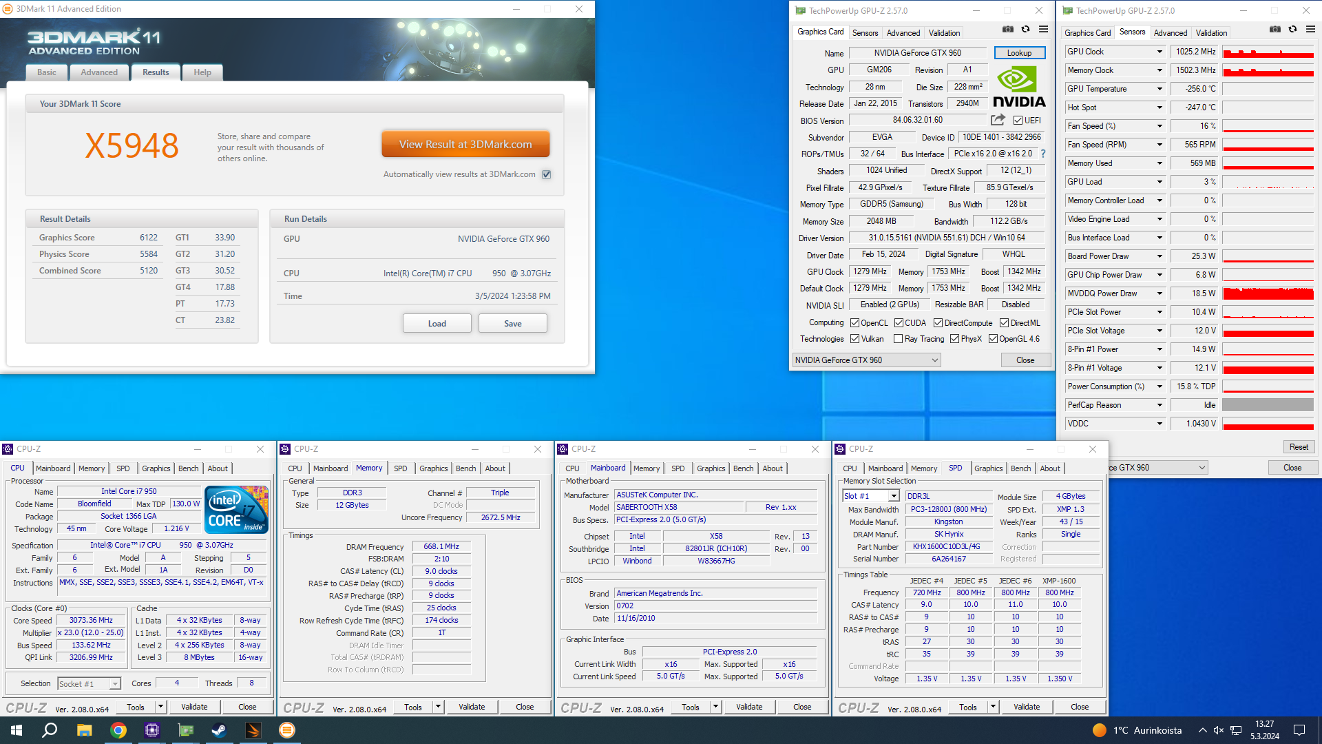
Task: Toggle the UEFI checkbox in GPU-Z
Action: pyautogui.click(x=1018, y=121)
